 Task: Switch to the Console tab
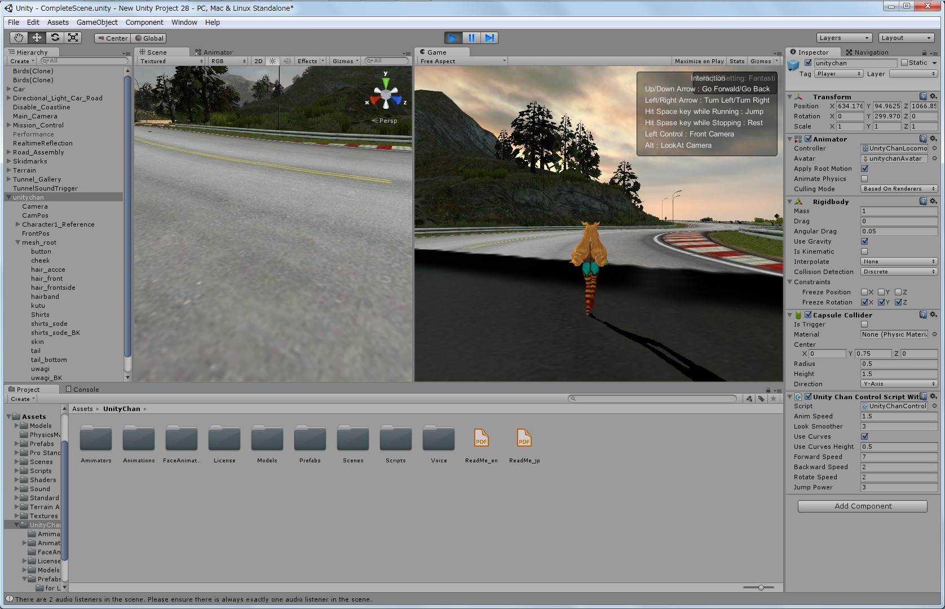click(x=82, y=389)
